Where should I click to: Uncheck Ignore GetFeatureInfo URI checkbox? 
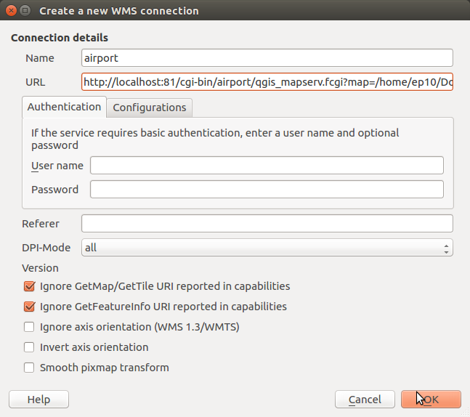pyautogui.click(x=30, y=307)
